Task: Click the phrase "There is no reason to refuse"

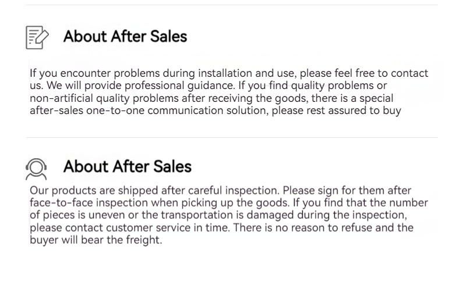Action: pyautogui.click(x=299, y=227)
